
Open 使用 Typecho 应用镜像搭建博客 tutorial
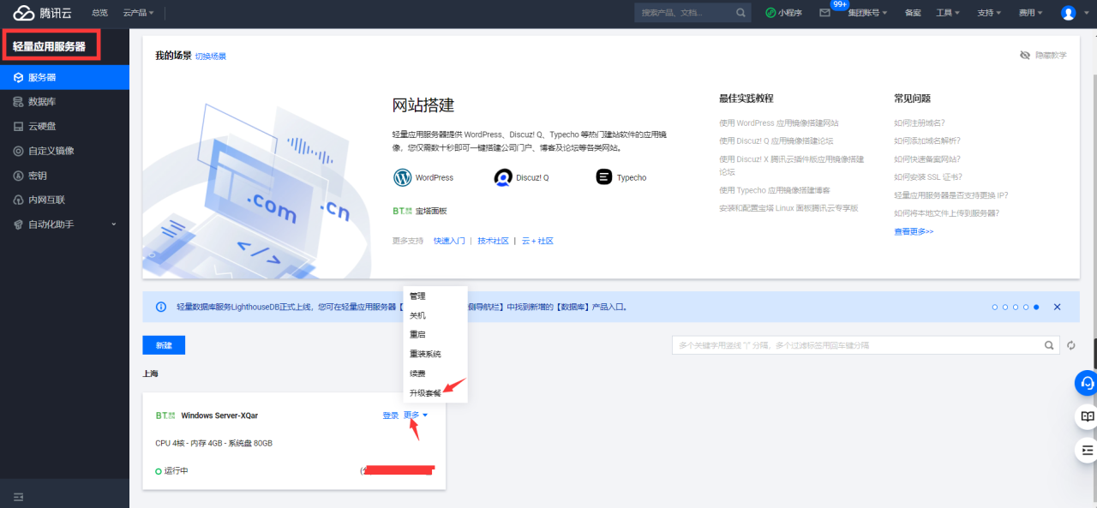(775, 190)
